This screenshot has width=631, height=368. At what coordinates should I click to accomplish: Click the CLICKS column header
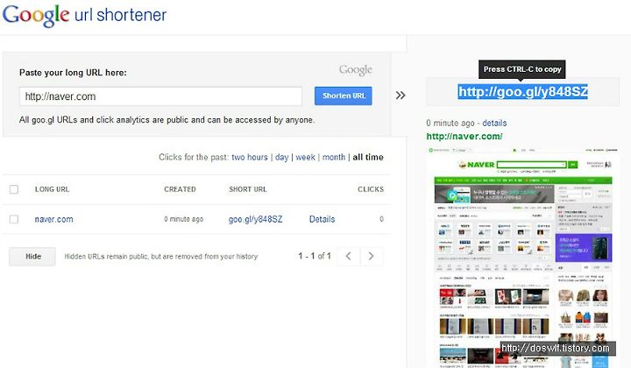[371, 189]
